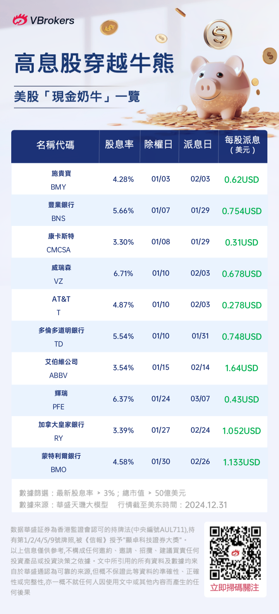Select the 康卡斯特 CMCSA stock name
279x614 pixels.
[61, 236]
